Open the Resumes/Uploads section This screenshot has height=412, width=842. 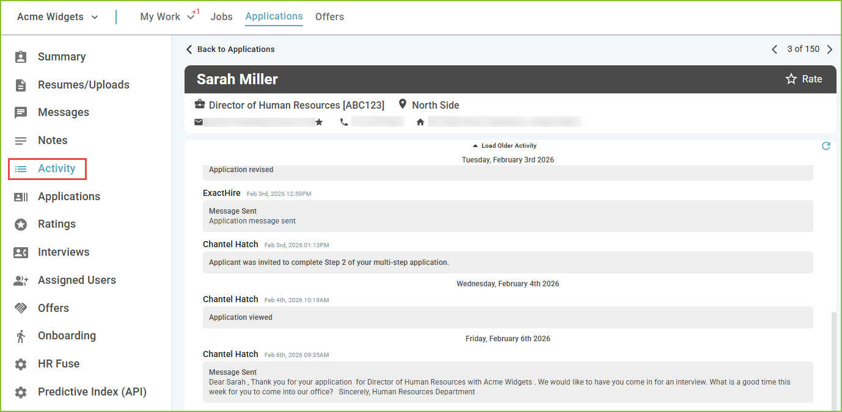coord(84,85)
